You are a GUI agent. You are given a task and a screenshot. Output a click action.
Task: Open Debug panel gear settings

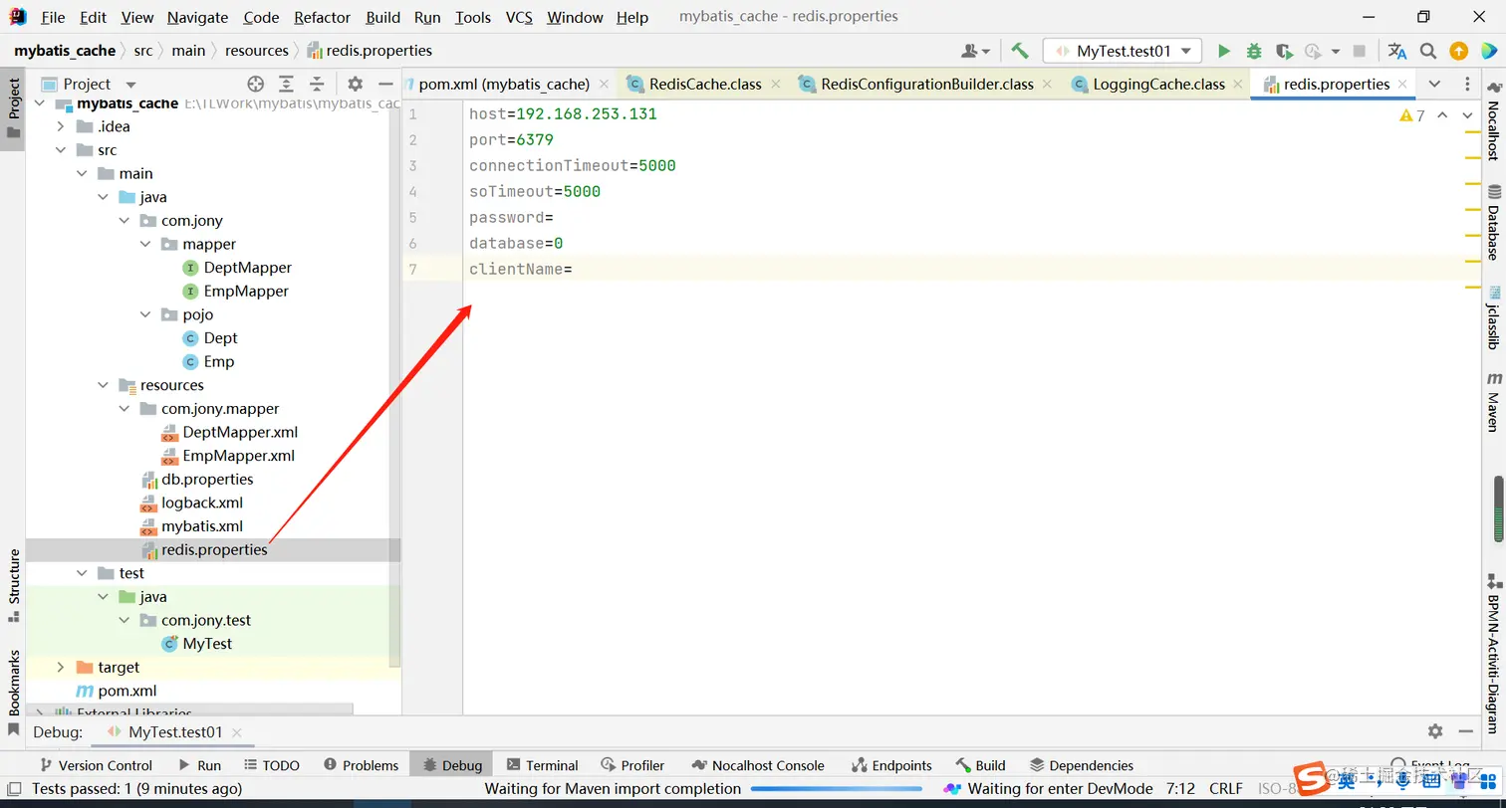click(x=1435, y=731)
